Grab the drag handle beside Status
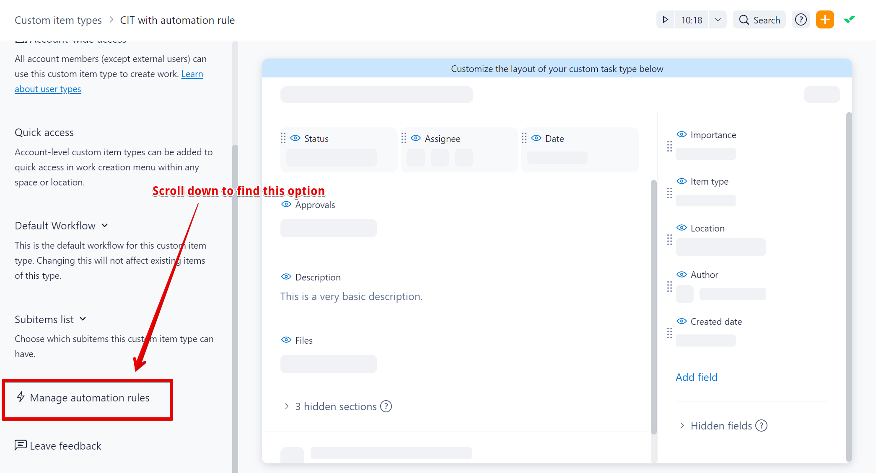The image size is (876, 473). pos(283,138)
